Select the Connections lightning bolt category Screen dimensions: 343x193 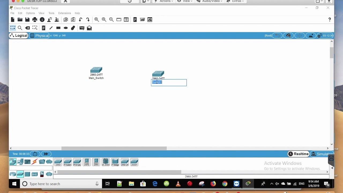35,162
